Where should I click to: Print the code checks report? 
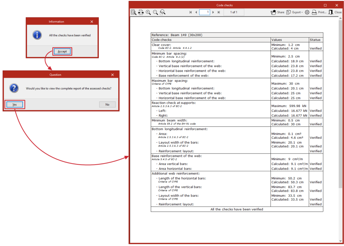(x=319, y=12)
